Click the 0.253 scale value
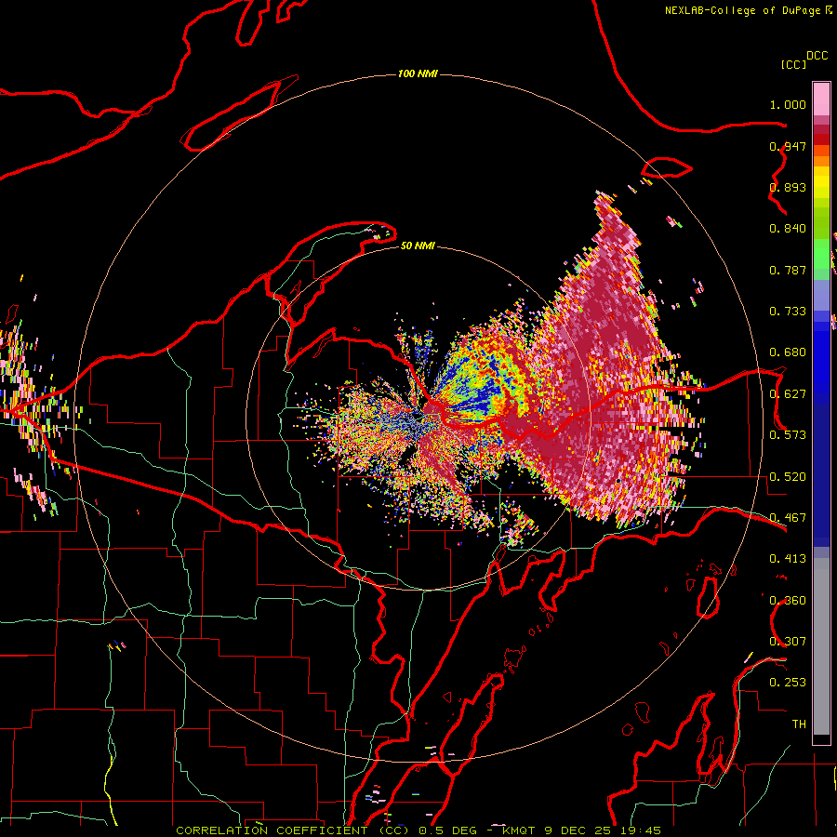Viewport: 837px width, 837px height. pos(788,683)
